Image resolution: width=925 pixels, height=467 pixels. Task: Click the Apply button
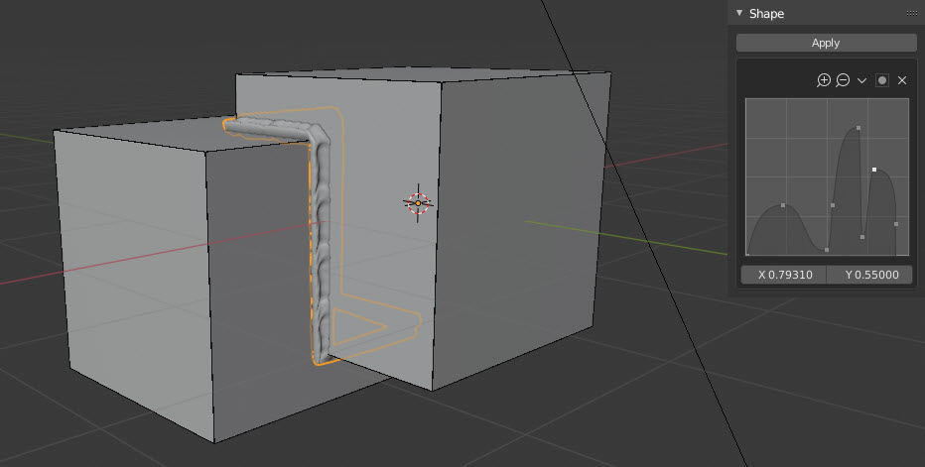[x=826, y=43]
